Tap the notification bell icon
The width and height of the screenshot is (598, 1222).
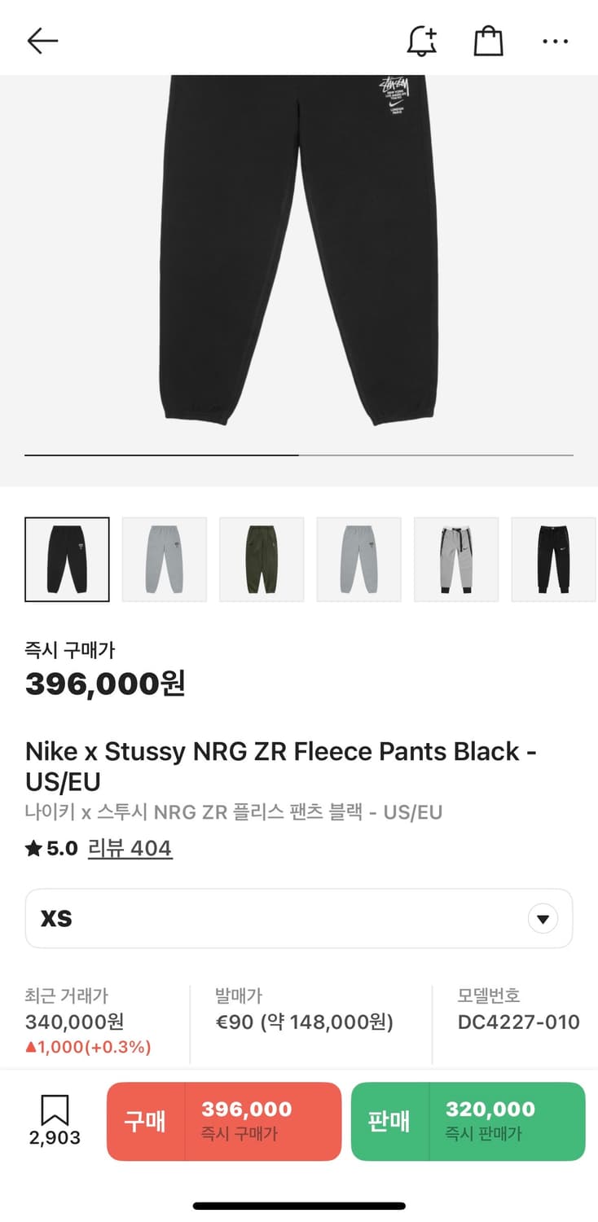[x=421, y=41]
